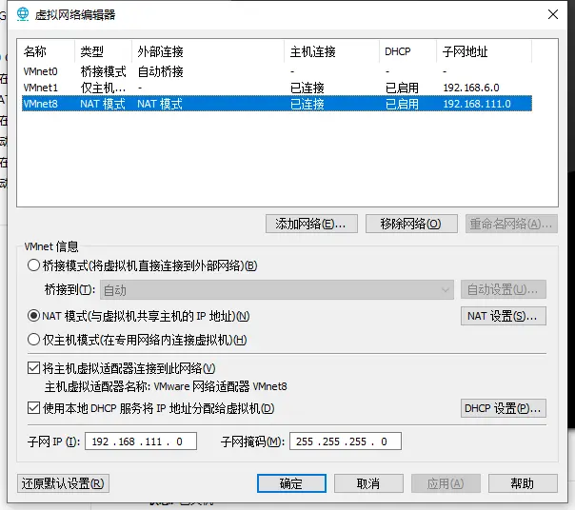Select the 仅主机模式 radio button
The image size is (575, 510).
point(33,340)
